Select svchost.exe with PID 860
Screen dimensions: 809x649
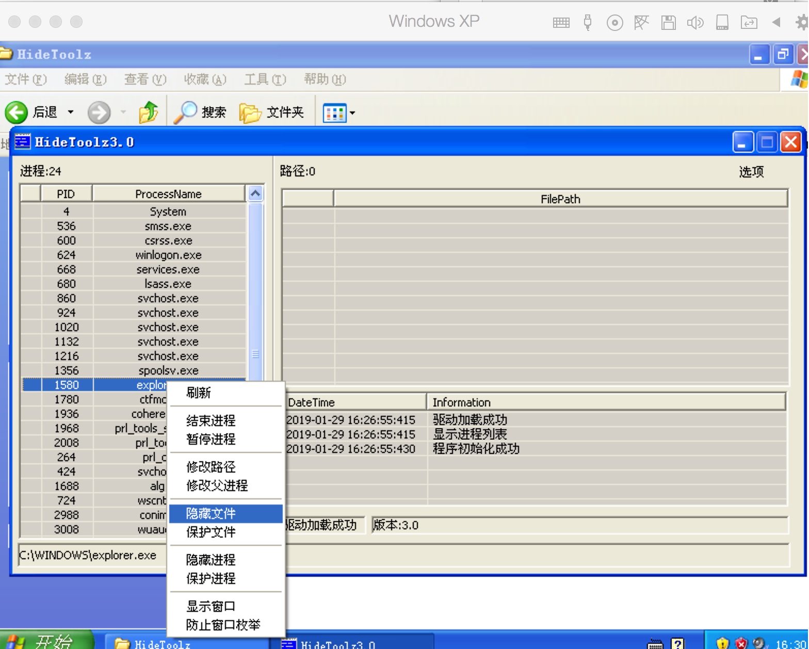[134, 298]
